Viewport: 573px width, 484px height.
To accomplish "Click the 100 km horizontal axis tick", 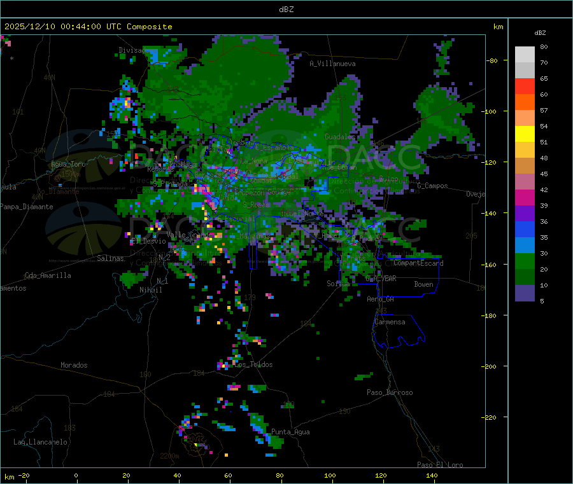I will click(x=330, y=475).
